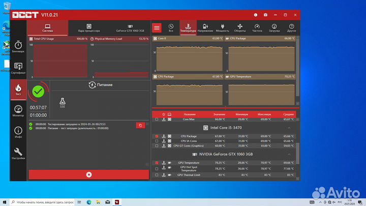Viewport: 366px width, 206px height.
Task: Open the Бенчмарк section in the sidebar
Action: [x=18, y=47]
